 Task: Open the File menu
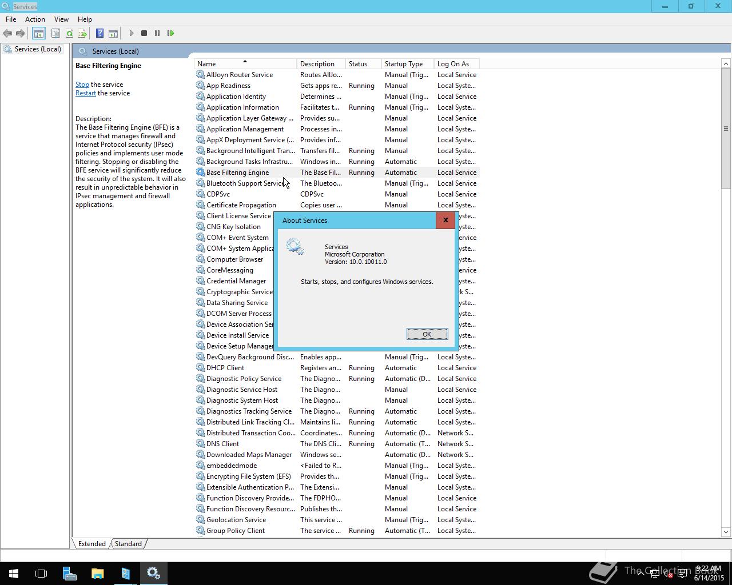pyautogui.click(x=11, y=19)
